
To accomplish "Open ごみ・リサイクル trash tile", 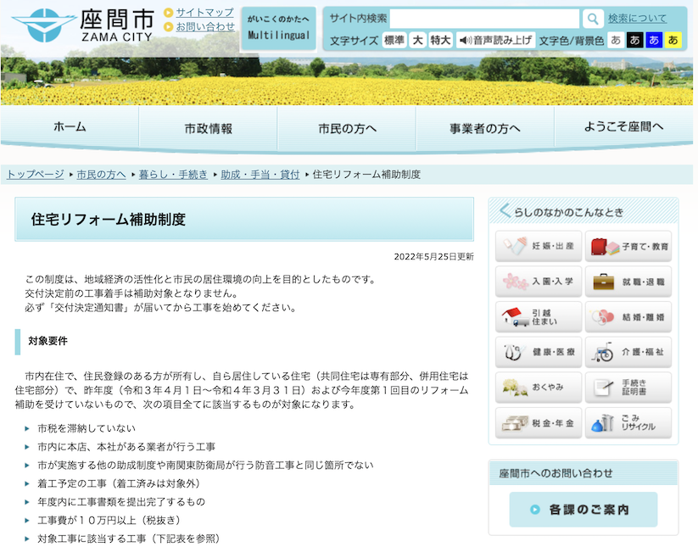I will pos(628,423).
